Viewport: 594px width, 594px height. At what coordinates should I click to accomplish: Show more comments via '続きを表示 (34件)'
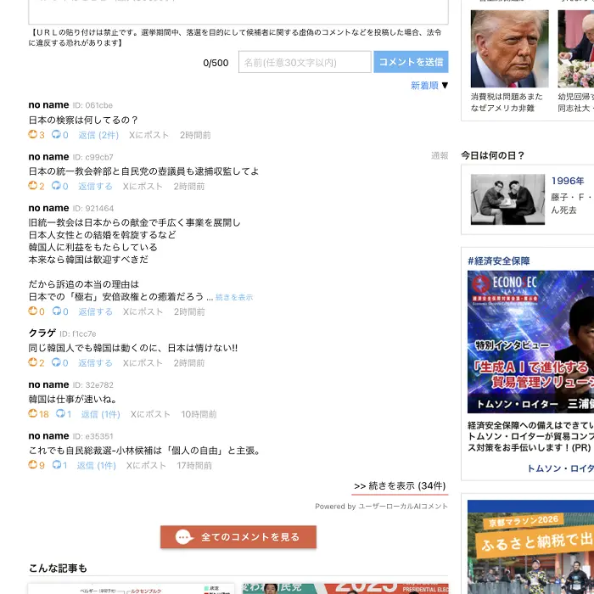400,486
